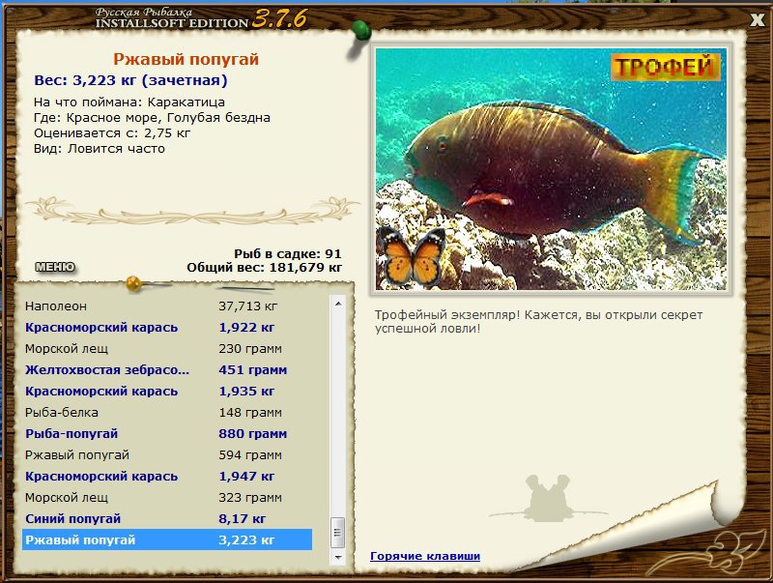Select Рыба-белка 148 грамм row

click(x=167, y=412)
